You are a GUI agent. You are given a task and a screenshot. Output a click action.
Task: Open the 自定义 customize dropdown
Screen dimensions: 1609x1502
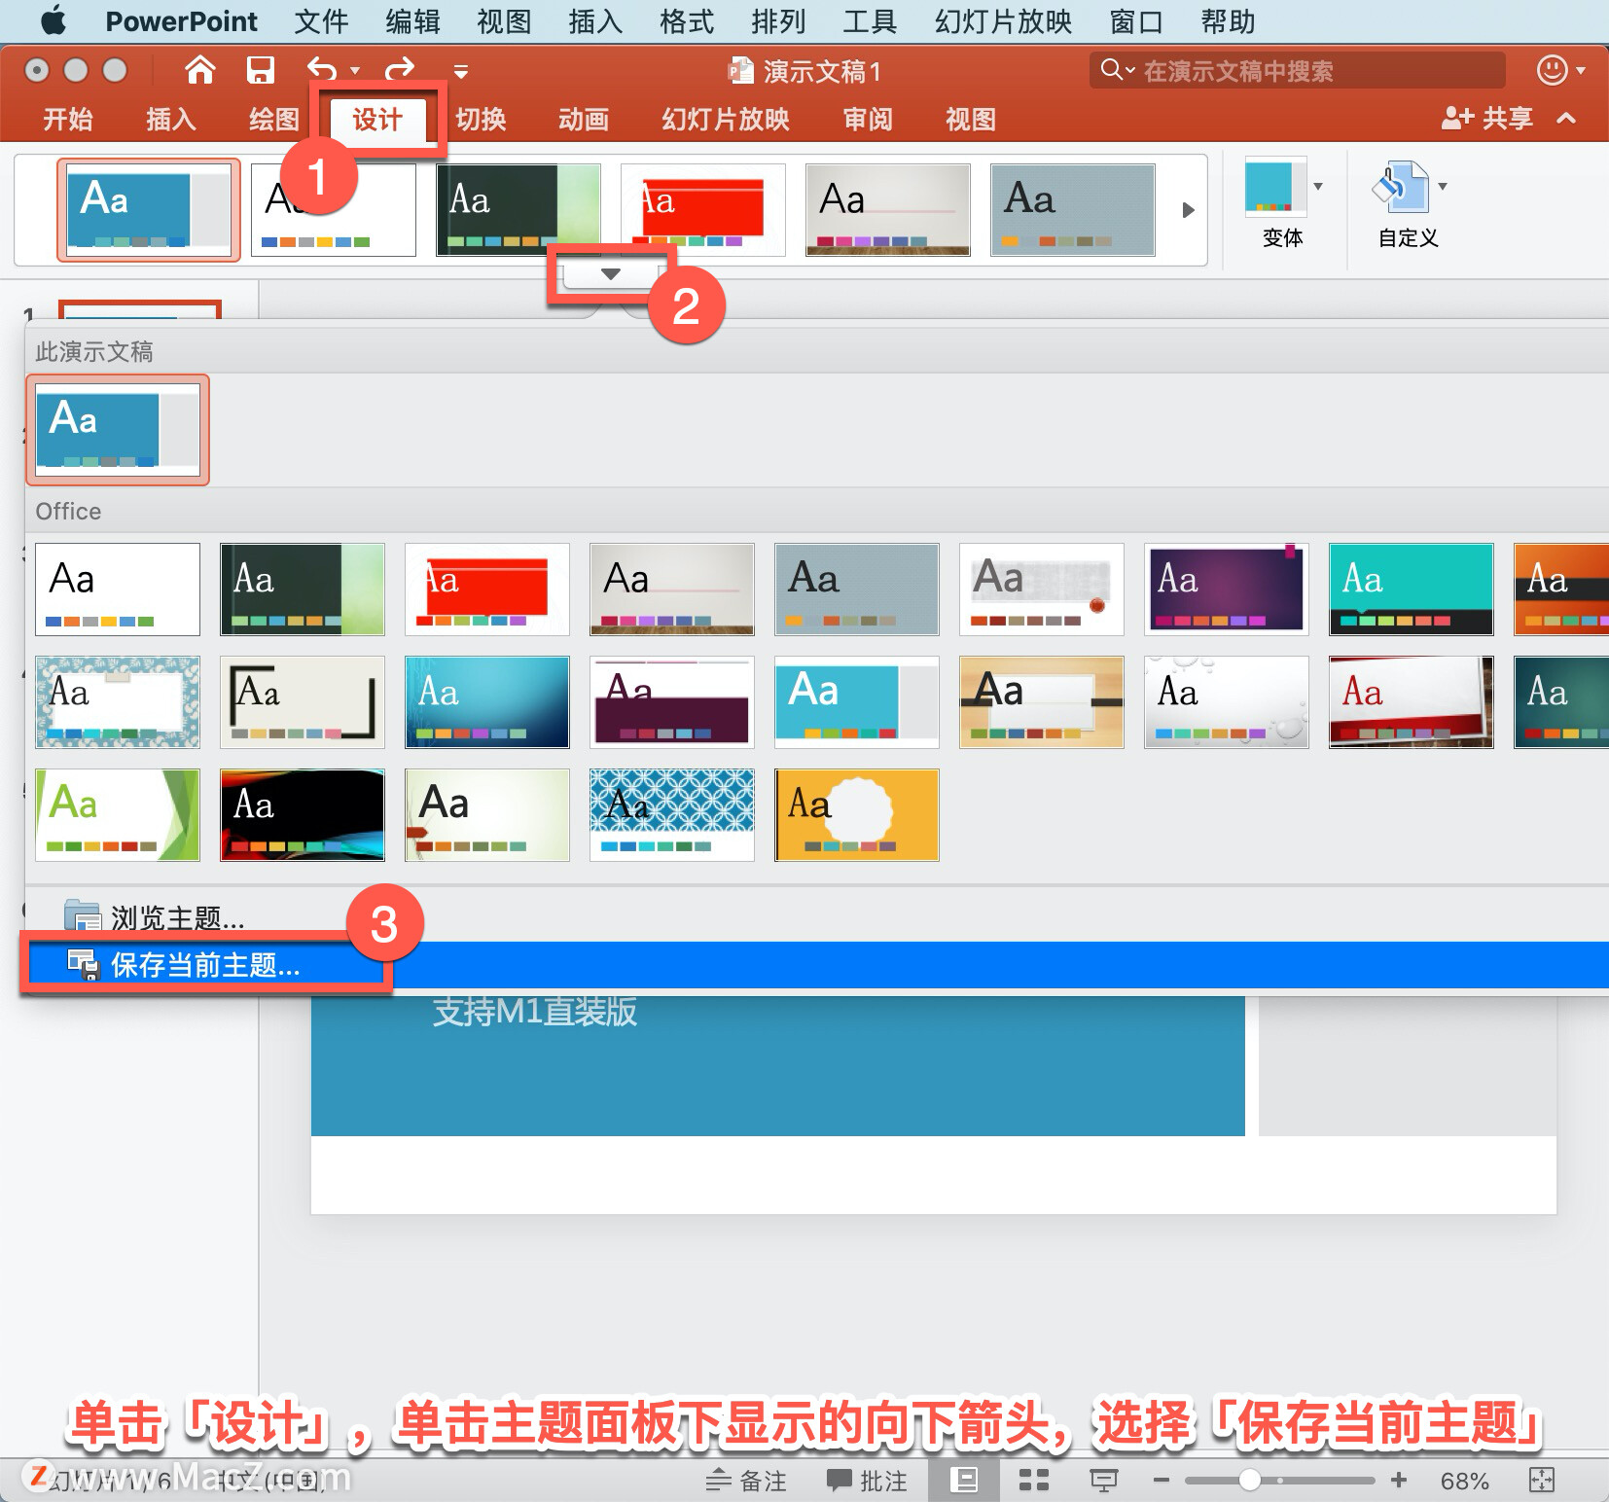pyautogui.click(x=1443, y=186)
